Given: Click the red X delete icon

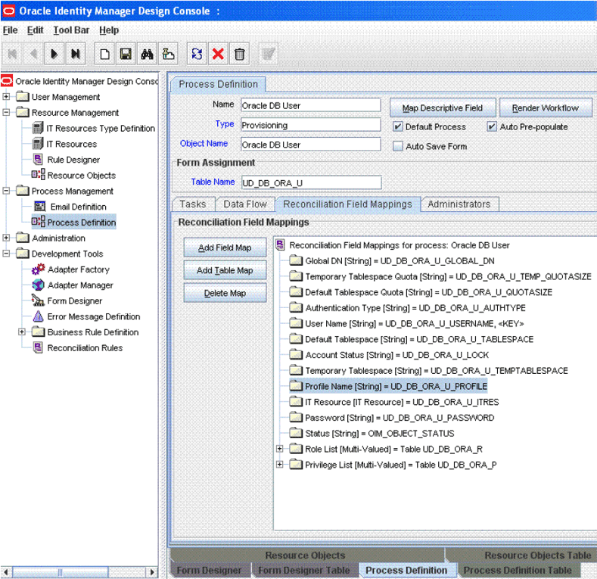Looking at the screenshot, I should 218,54.
